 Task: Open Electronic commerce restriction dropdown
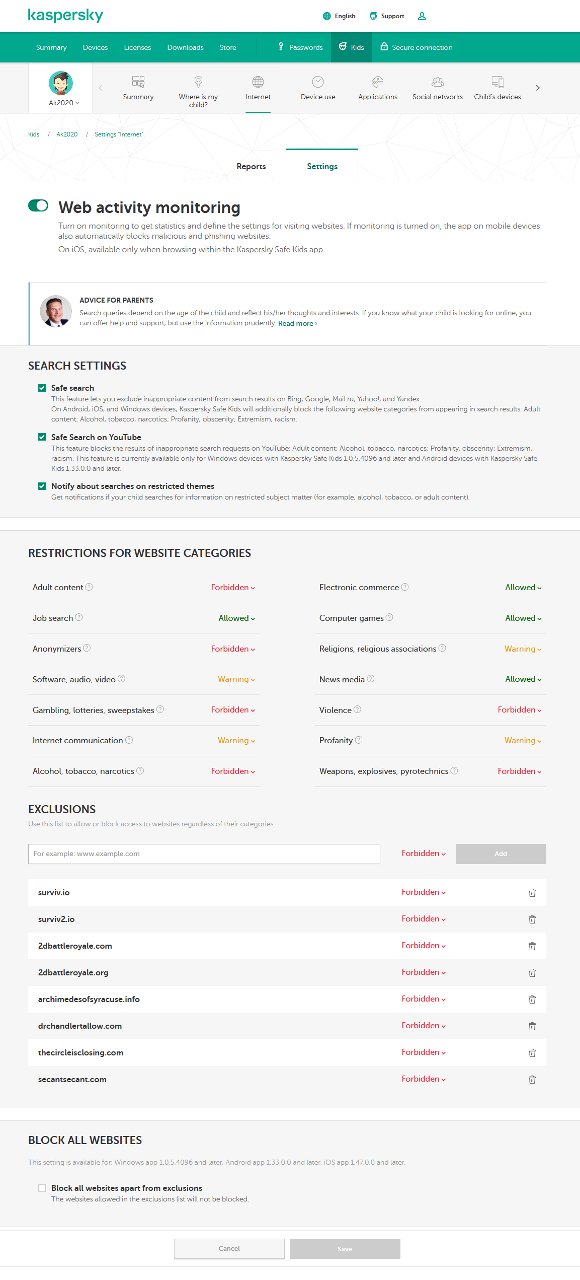coord(524,588)
